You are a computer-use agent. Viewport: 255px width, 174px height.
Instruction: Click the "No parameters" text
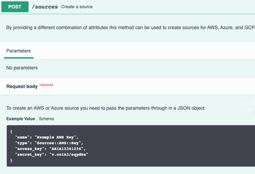click(22, 68)
